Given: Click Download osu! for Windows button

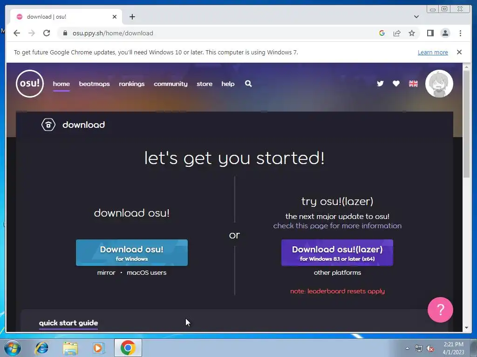Looking at the screenshot, I should point(132,252).
